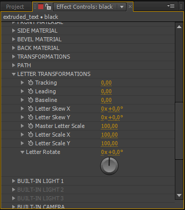Viewport: 185px width, 210px height.
Task: Click the panel gripper beside the lock
Action: pyautogui.click(x=35, y=7)
